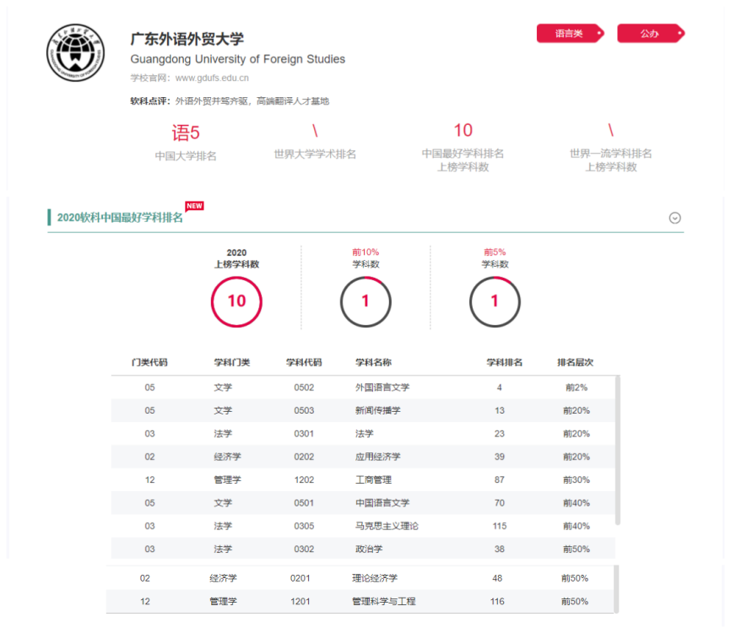Click the 2020软科中国最好学科排名 section title
This screenshot has height=633, width=731.
(119, 218)
